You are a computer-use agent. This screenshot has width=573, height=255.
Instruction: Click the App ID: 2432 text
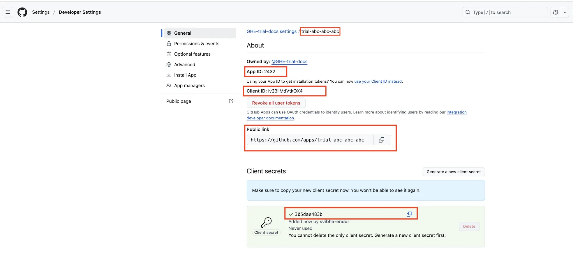point(261,72)
